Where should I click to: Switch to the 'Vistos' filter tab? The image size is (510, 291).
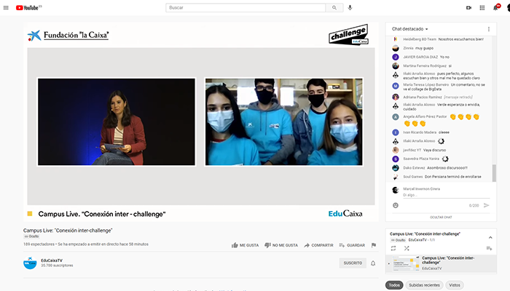click(x=454, y=285)
